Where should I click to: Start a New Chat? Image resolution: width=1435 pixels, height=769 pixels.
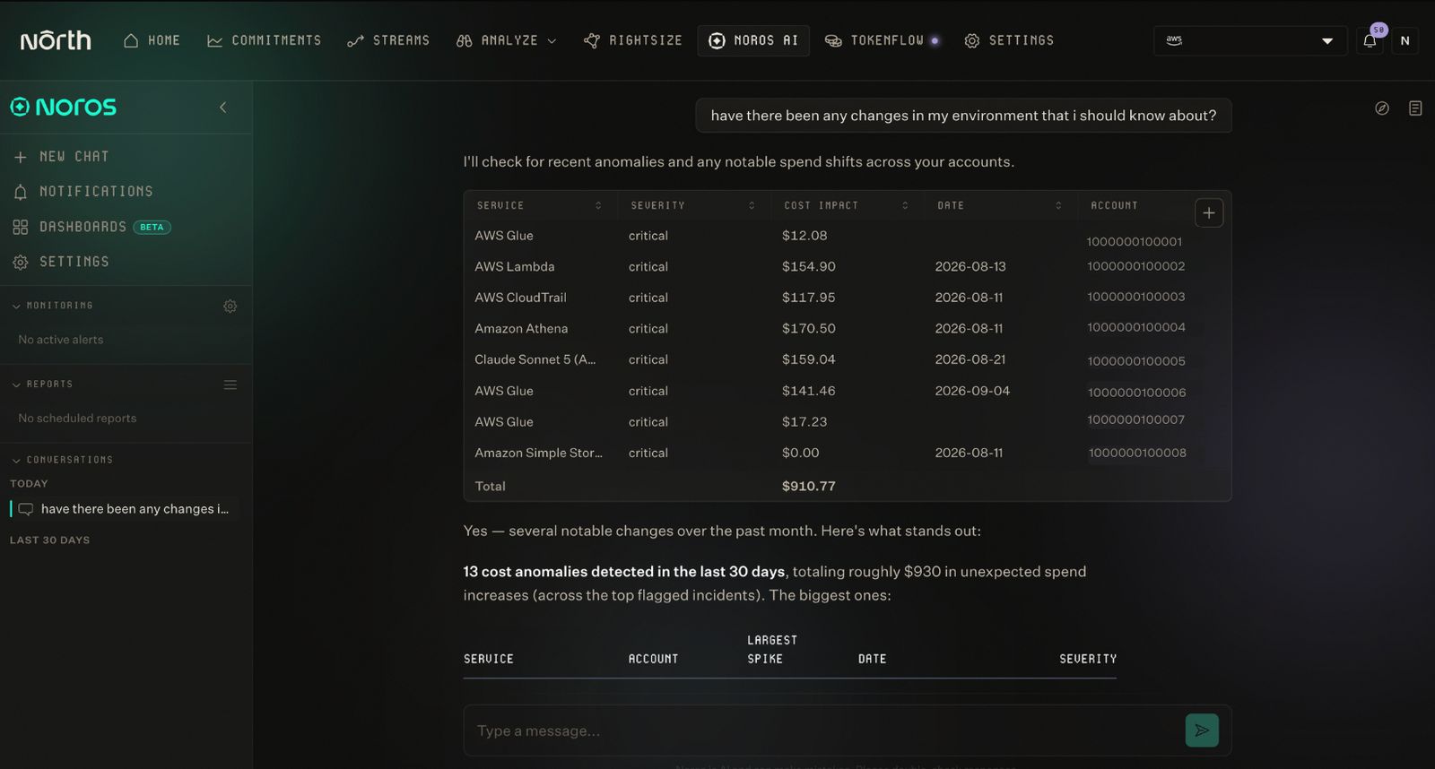tap(61, 156)
